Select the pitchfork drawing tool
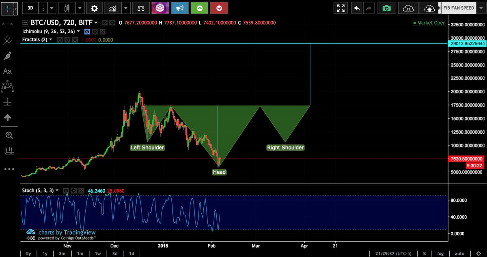 pyautogui.click(x=7, y=40)
